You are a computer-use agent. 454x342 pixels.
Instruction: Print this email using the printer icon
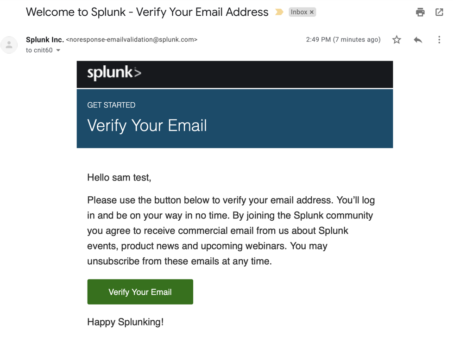click(x=420, y=12)
